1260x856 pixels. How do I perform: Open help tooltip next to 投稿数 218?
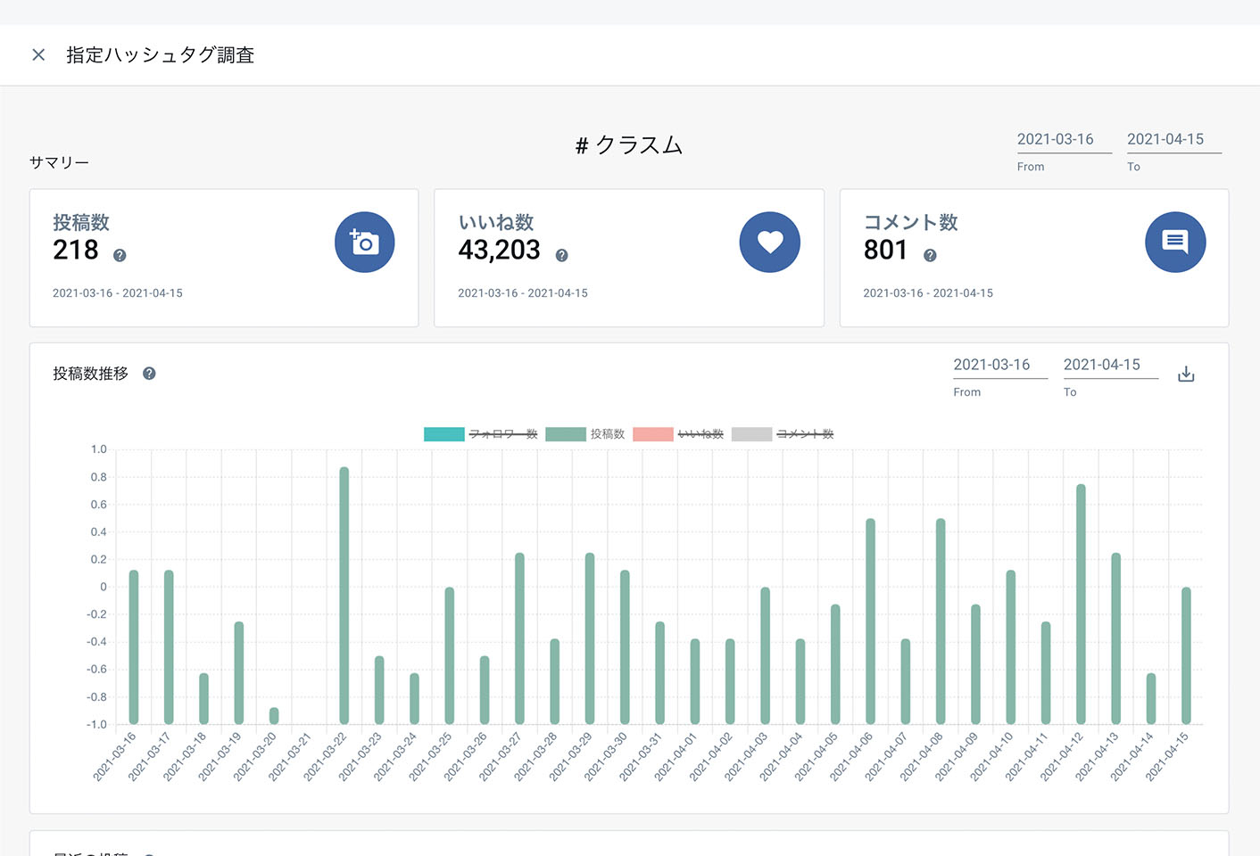pos(120,256)
